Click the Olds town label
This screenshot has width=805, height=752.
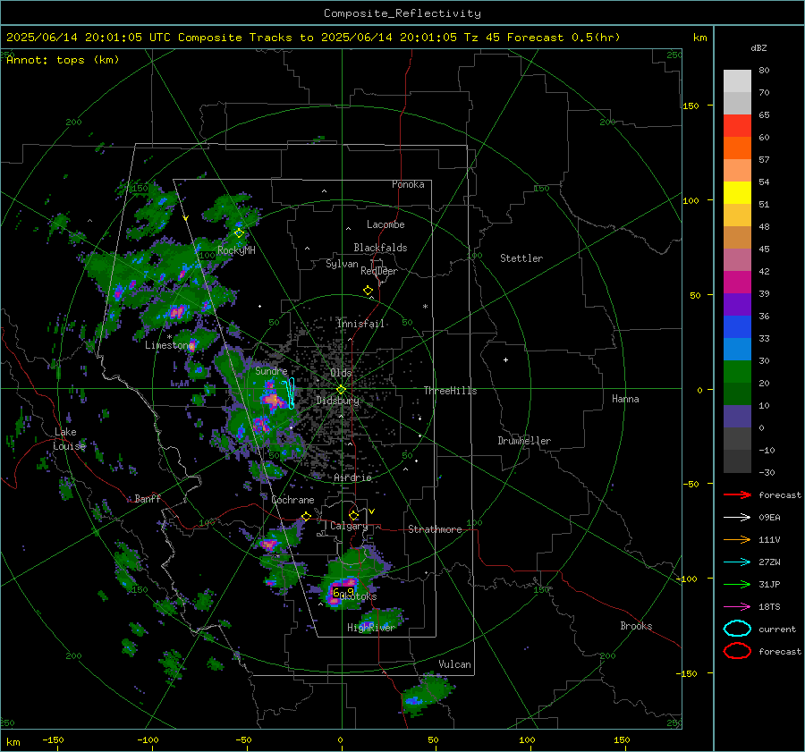coord(341,373)
